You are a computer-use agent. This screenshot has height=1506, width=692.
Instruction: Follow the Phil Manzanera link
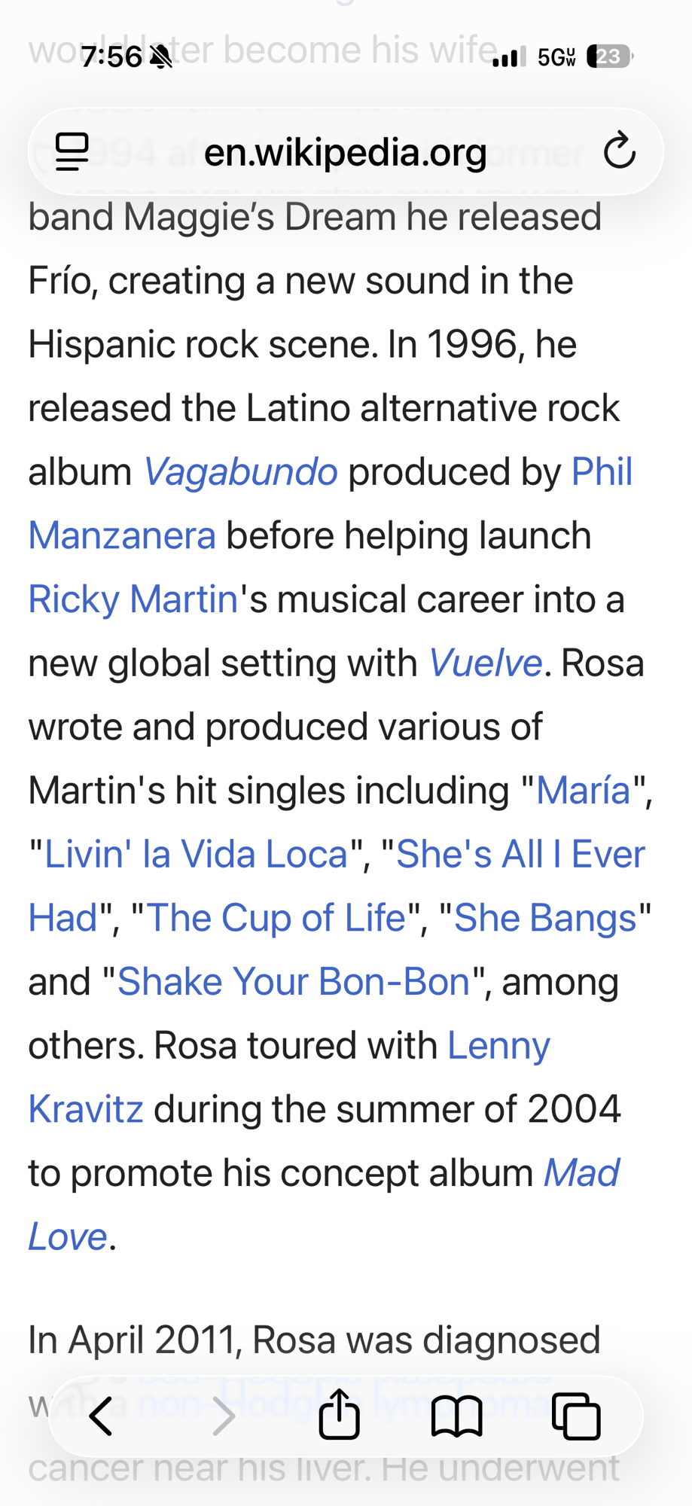(x=601, y=472)
